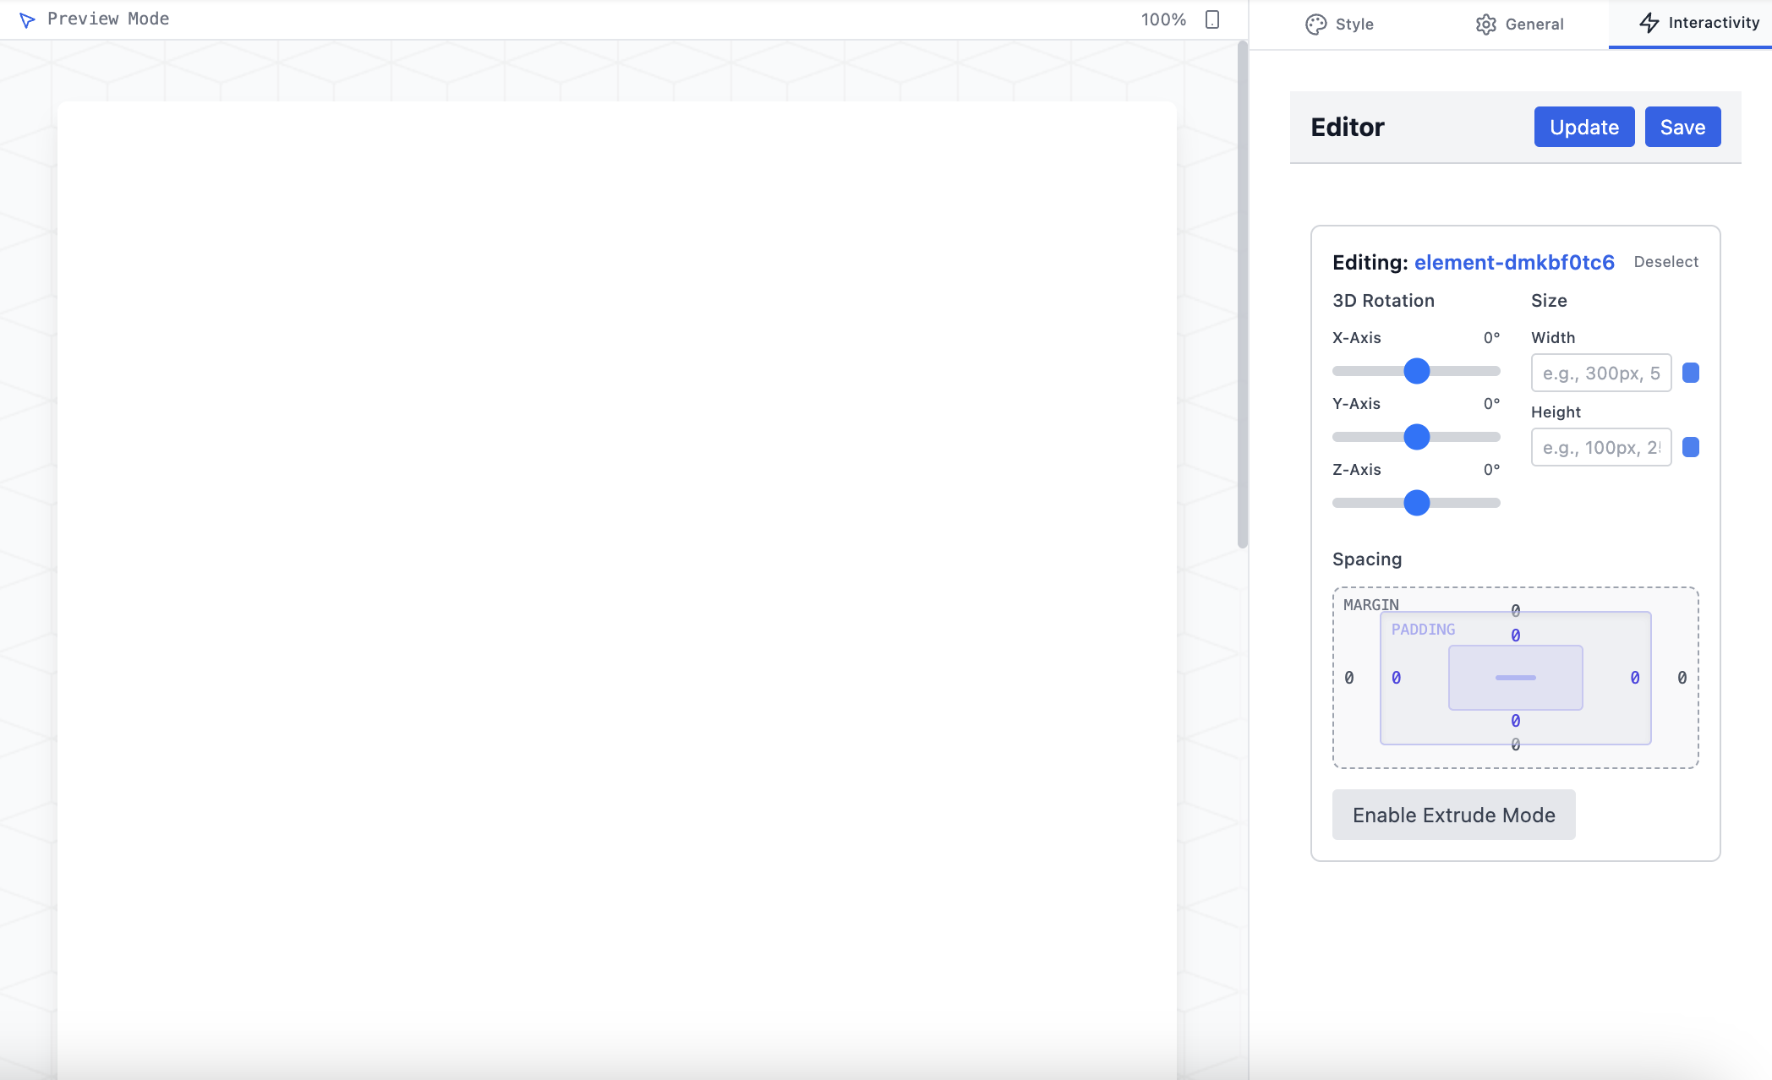Toggle the blue checkbox next to Height

(x=1690, y=447)
